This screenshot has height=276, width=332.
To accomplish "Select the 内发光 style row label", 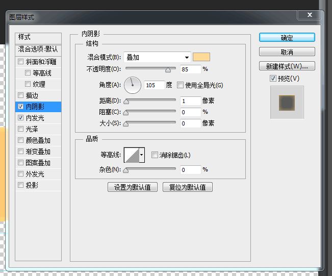I will tap(35, 118).
